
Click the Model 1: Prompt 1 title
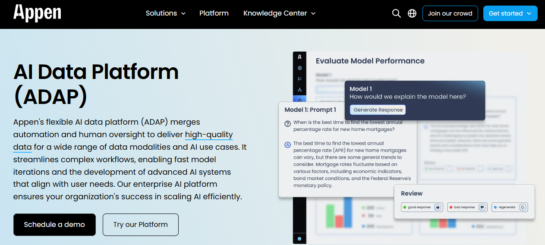pyautogui.click(x=310, y=110)
